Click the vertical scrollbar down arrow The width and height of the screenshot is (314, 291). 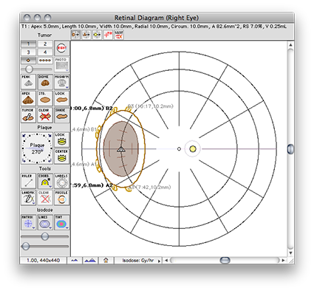[x=290, y=253]
